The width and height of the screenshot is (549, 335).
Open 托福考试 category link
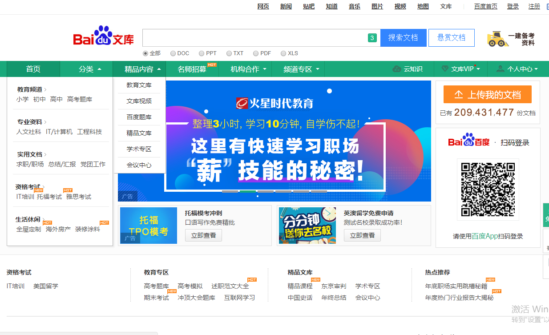point(49,197)
